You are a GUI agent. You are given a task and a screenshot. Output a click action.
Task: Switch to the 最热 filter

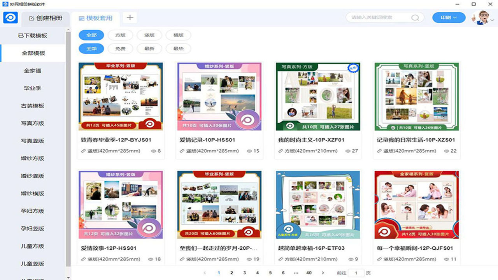click(178, 48)
